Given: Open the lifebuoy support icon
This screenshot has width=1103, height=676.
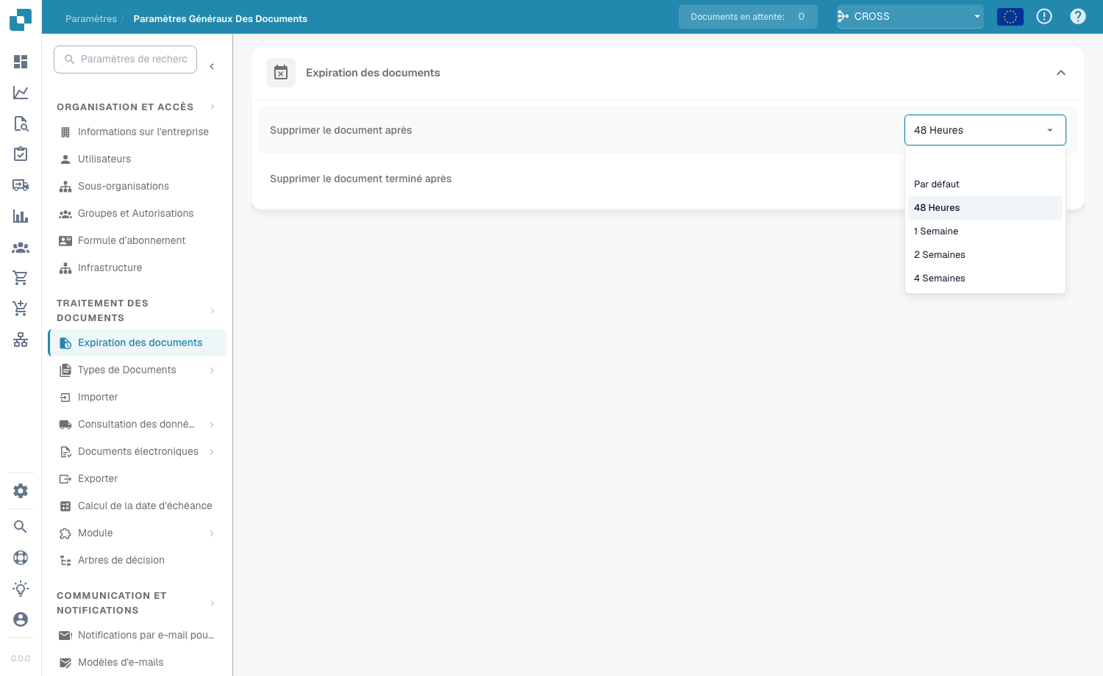Looking at the screenshot, I should tap(21, 558).
